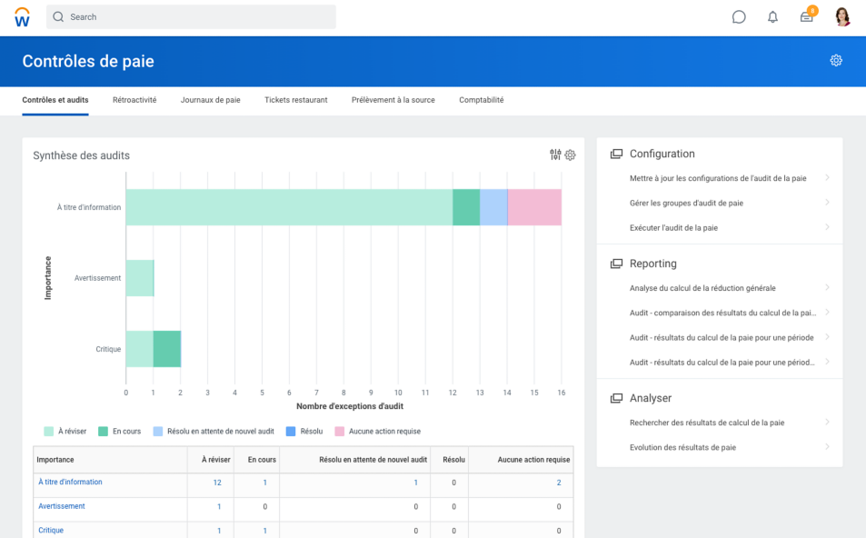Select the 'En cours' green color swatch
Screen dimensions: 866x538
pos(101,431)
